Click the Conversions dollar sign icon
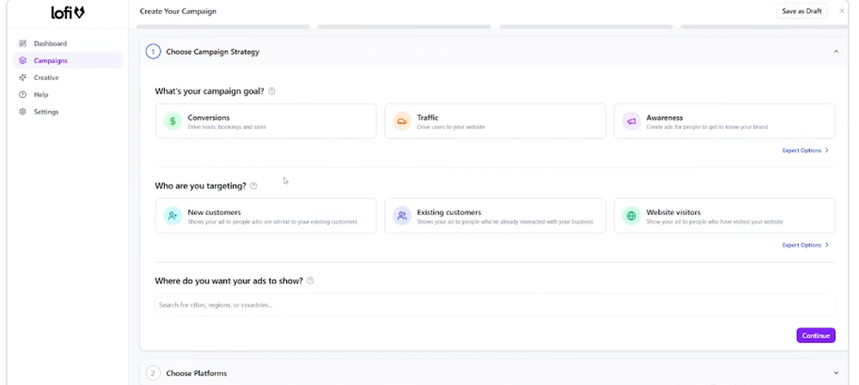 (173, 121)
